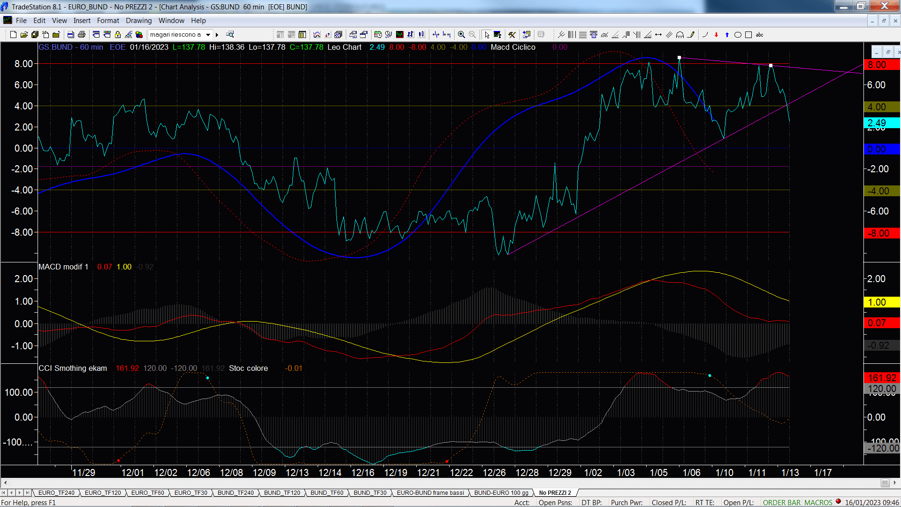Click the 'CCI Smothing ekam' indicator label
This screenshot has height=507, width=901.
[73, 368]
